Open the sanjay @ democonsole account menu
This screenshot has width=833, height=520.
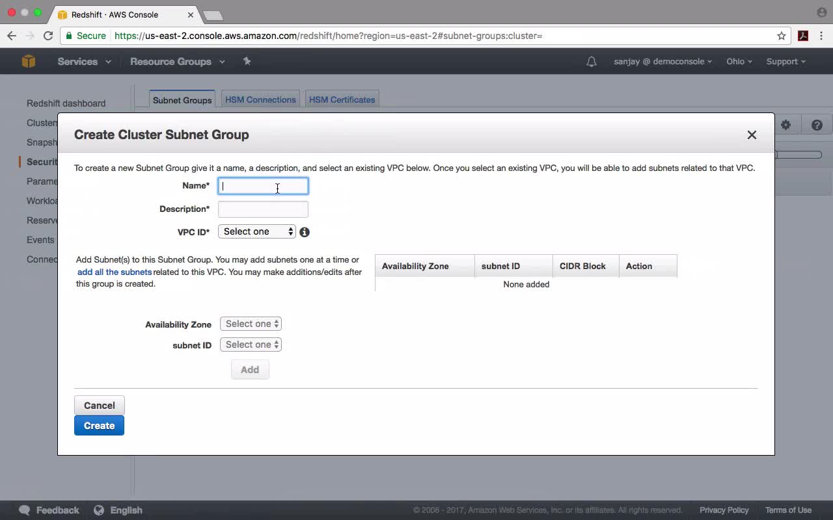[x=662, y=62]
